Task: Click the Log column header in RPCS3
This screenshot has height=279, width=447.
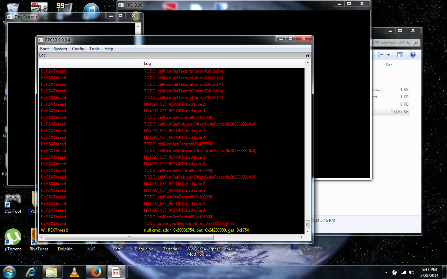Action: pos(223,63)
